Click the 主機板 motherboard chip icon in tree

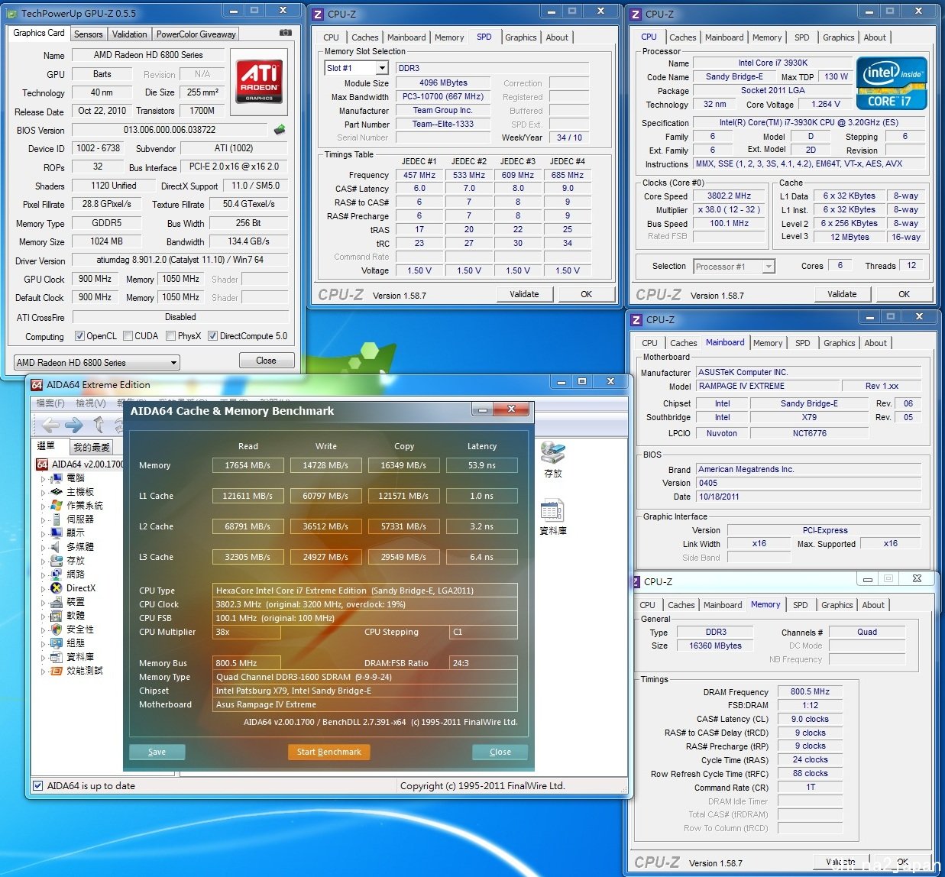[56, 492]
